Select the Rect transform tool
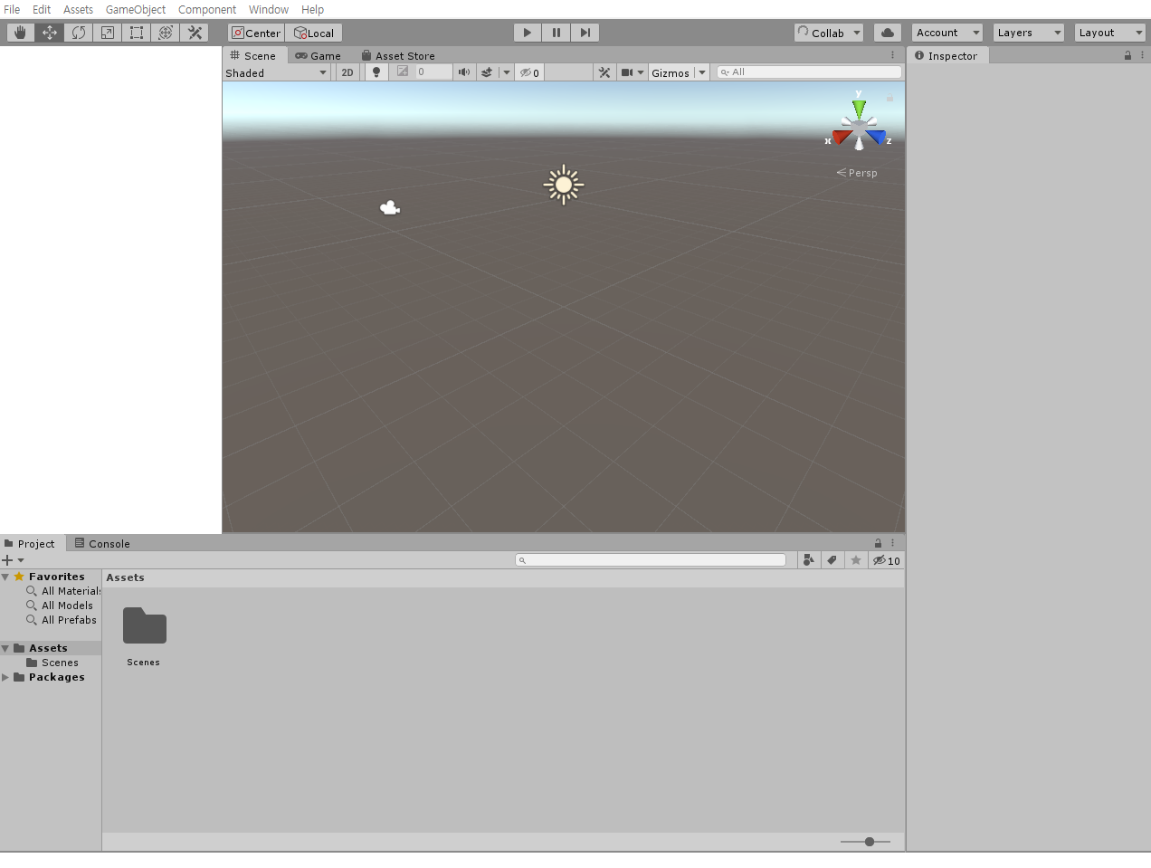 tap(136, 33)
